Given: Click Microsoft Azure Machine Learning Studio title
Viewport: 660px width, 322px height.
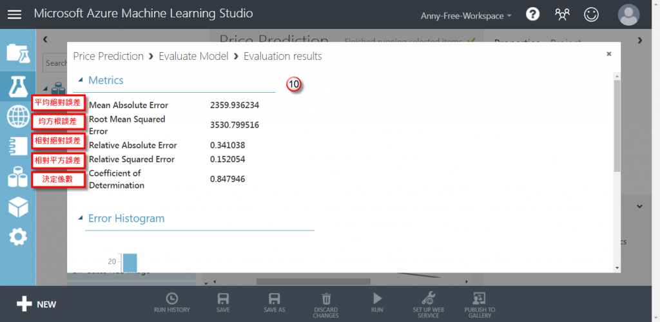Looking at the screenshot, I should pos(144,14).
